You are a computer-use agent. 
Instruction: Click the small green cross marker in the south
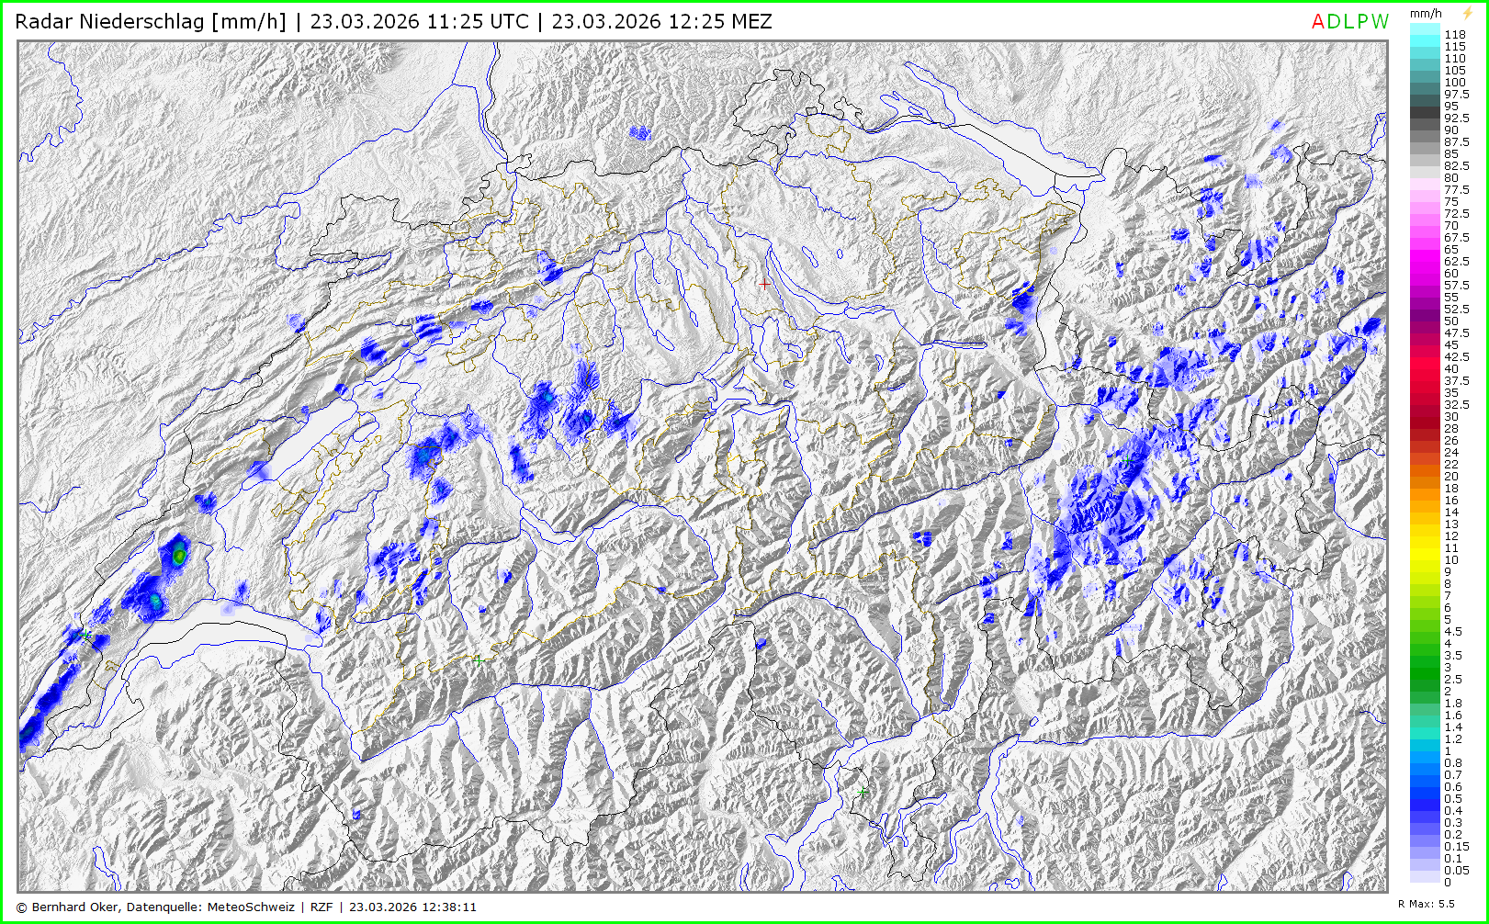point(862,791)
